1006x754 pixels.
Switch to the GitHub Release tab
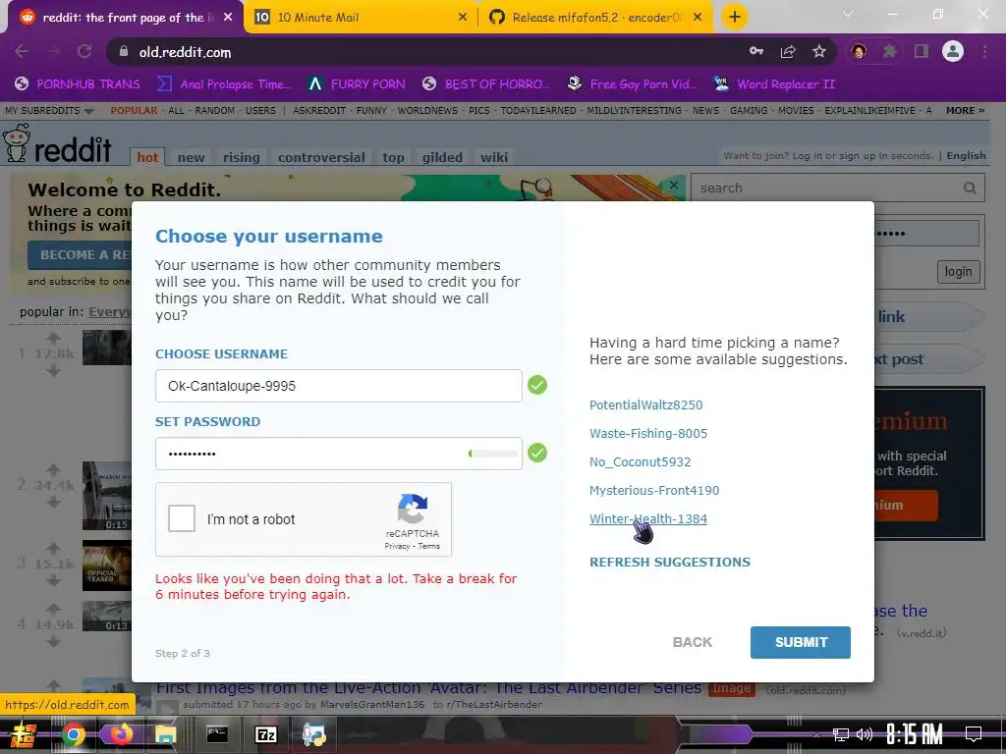coord(595,18)
